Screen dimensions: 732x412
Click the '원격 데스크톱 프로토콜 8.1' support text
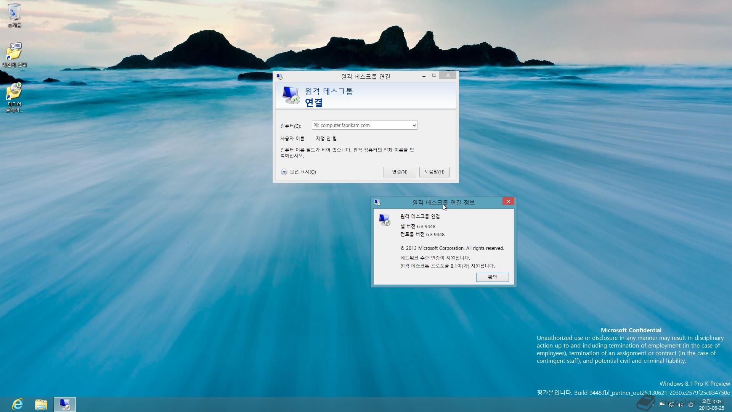(x=448, y=266)
